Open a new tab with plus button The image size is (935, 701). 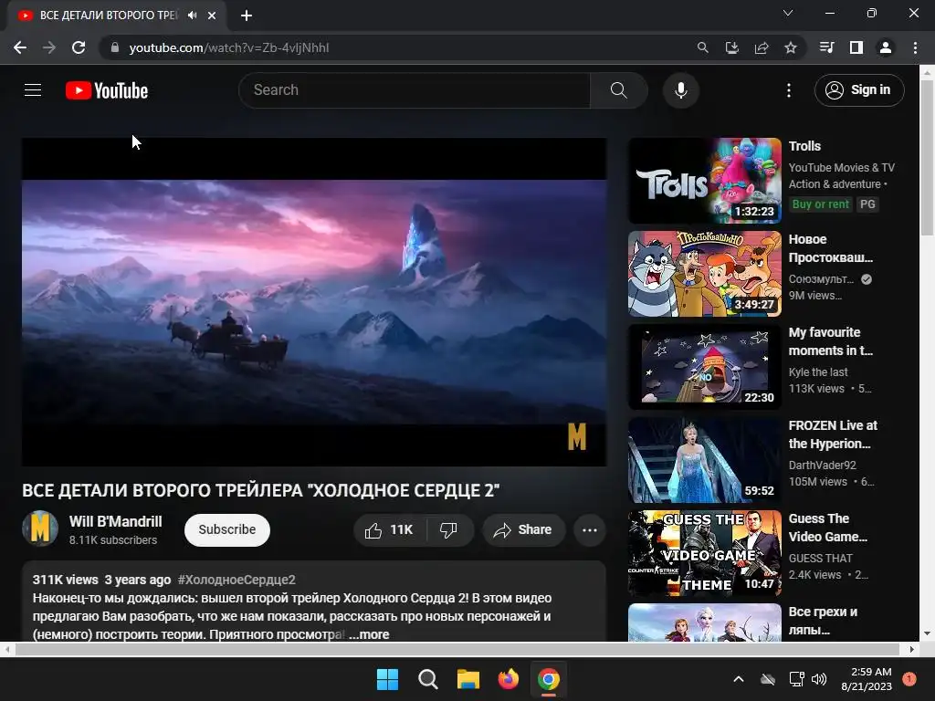(247, 16)
